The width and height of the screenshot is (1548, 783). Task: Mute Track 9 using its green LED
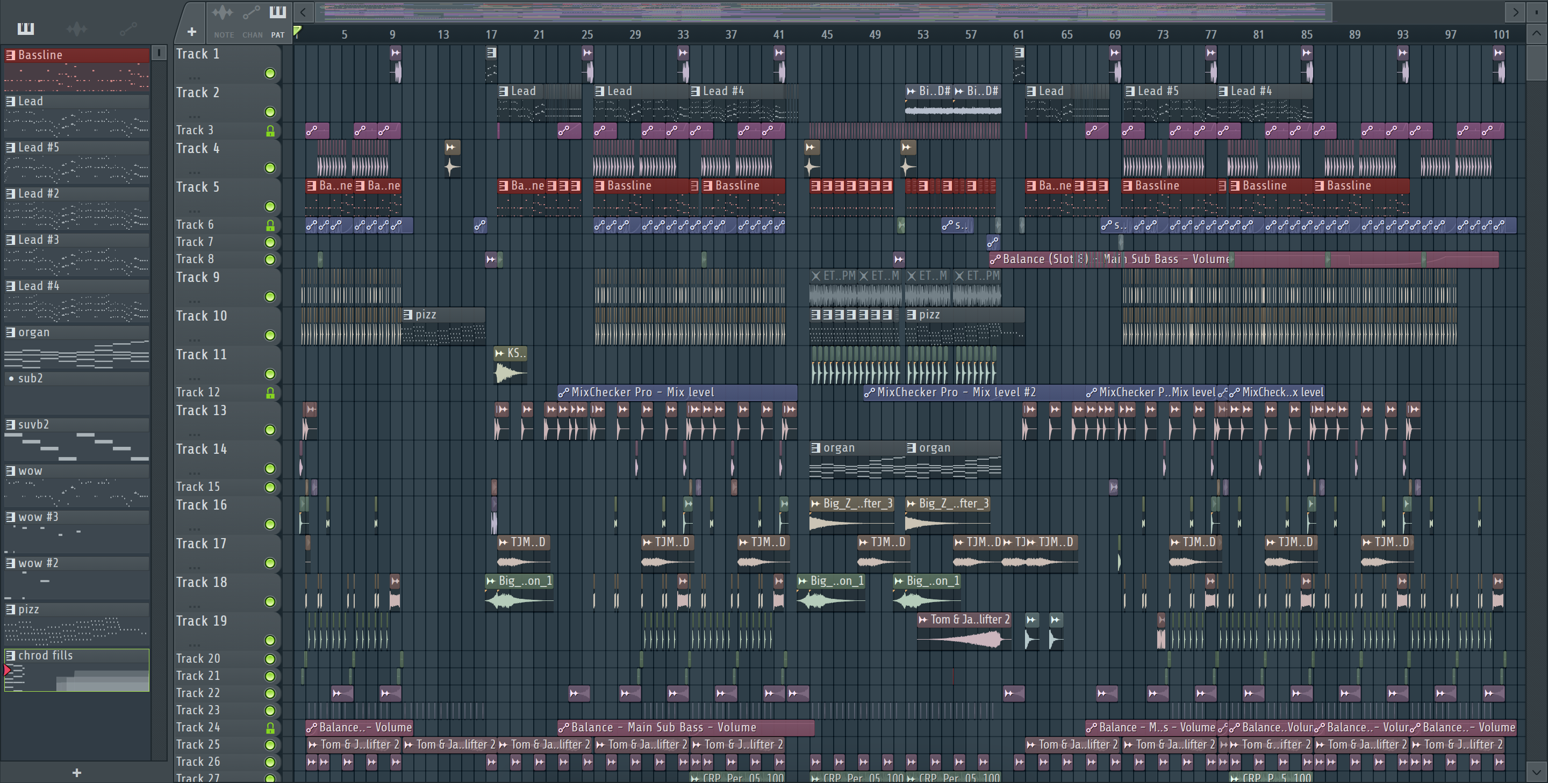(270, 296)
